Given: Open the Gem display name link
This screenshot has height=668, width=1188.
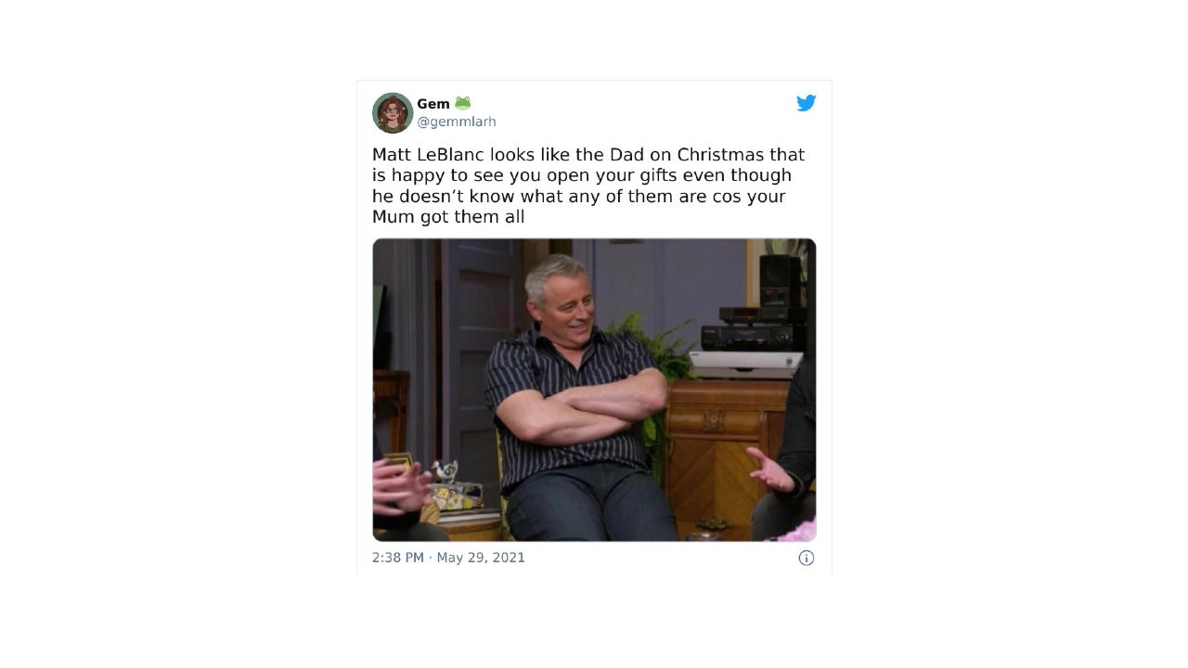Looking at the screenshot, I should coord(433,104).
